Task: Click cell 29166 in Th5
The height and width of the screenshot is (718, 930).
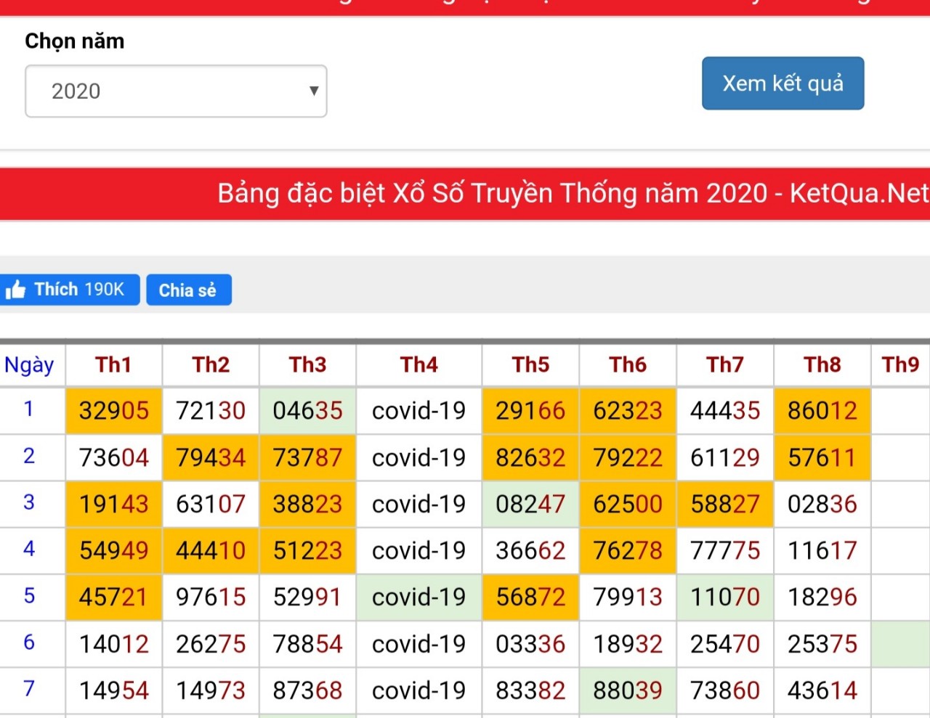Action: click(x=530, y=411)
